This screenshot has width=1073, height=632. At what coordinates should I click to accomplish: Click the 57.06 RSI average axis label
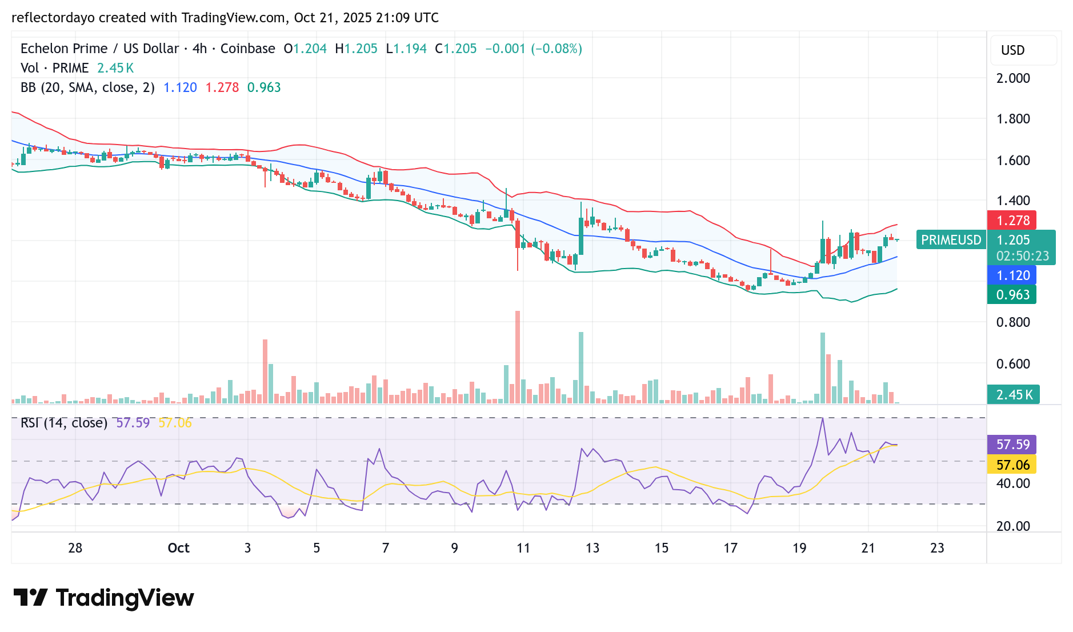[x=1012, y=465]
